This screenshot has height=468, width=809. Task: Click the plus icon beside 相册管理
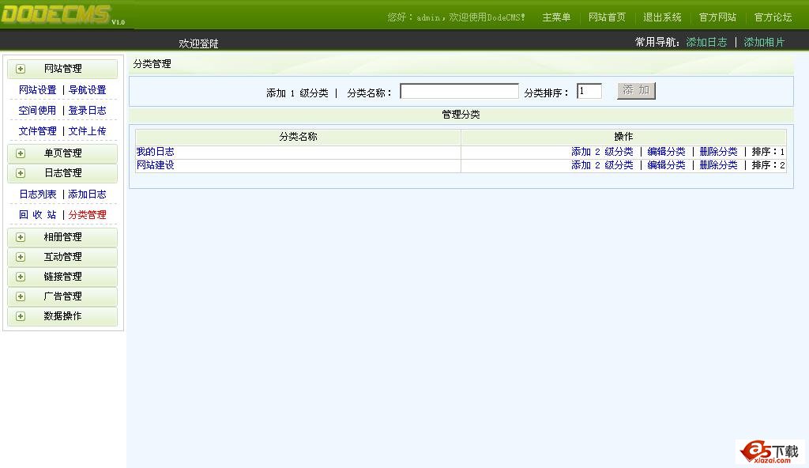[21, 237]
